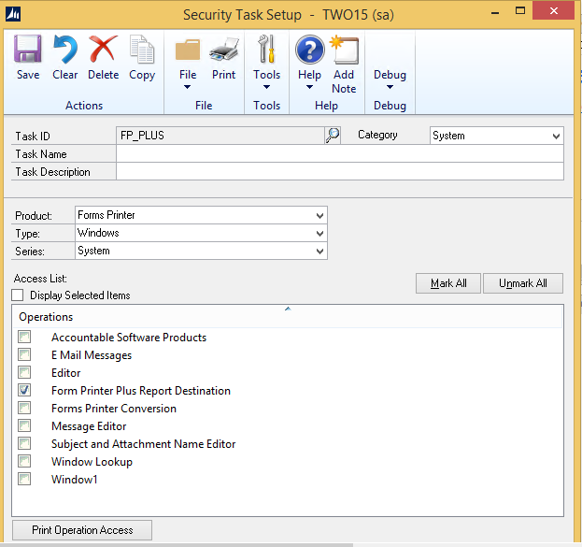Open the Product Forms Printer dropdown

pyautogui.click(x=201, y=215)
